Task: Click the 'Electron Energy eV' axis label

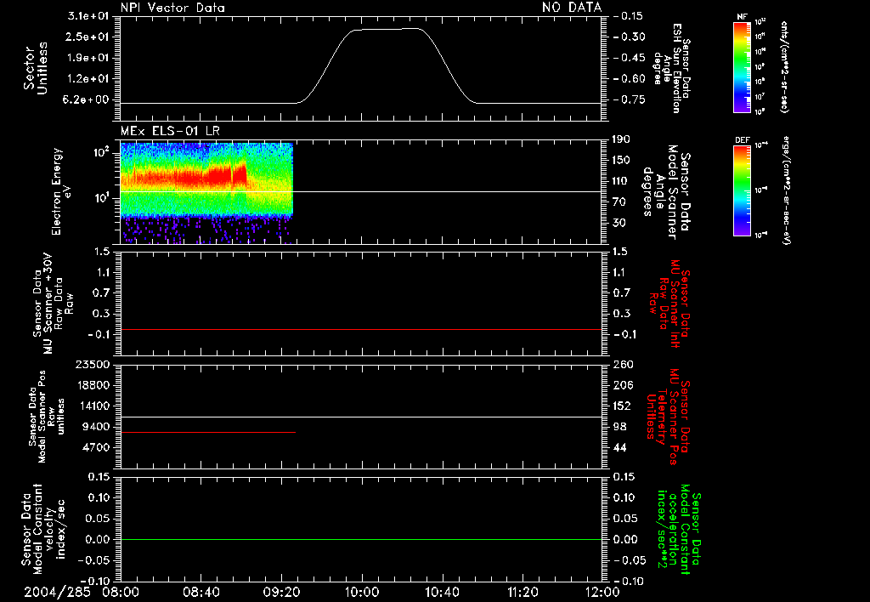Action: point(61,191)
